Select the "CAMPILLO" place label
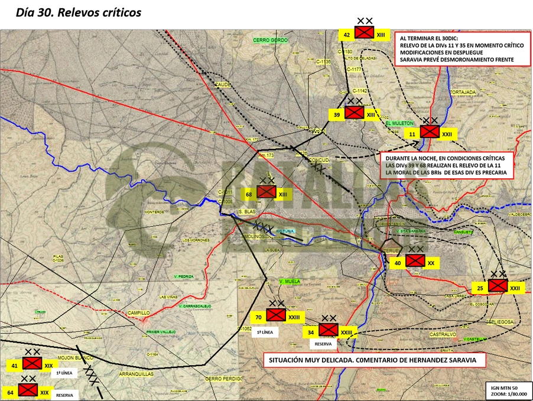 [x=139, y=312]
